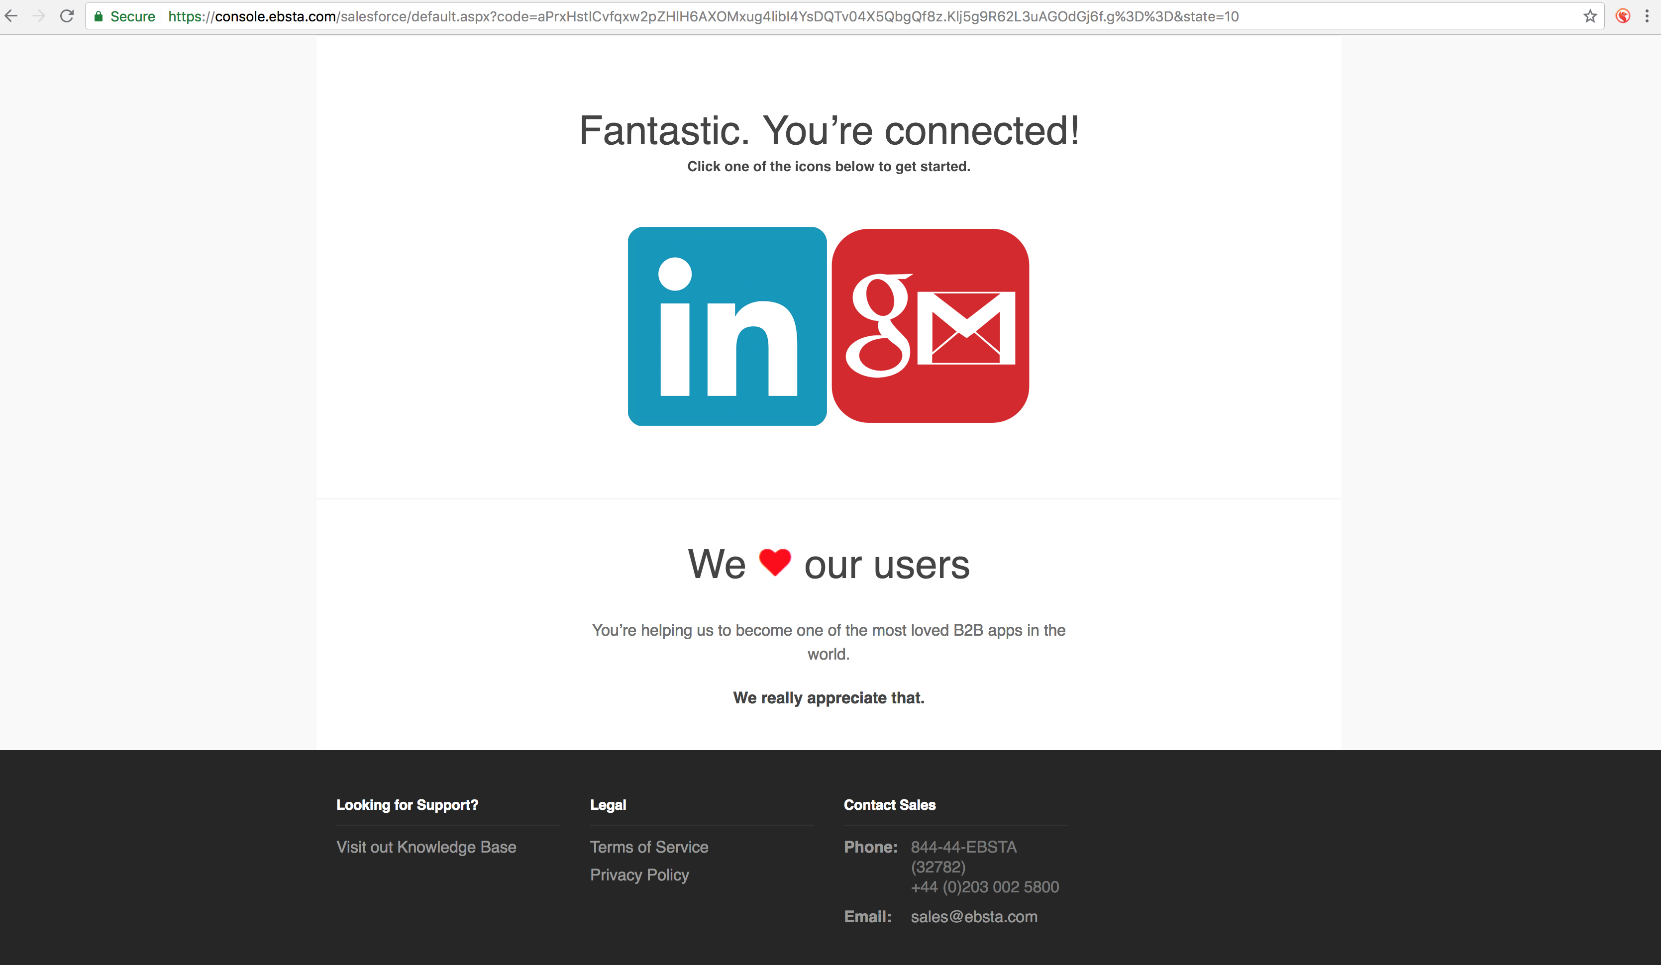Click the "Looking for Support?" footer heading

(x=408, y=805)
